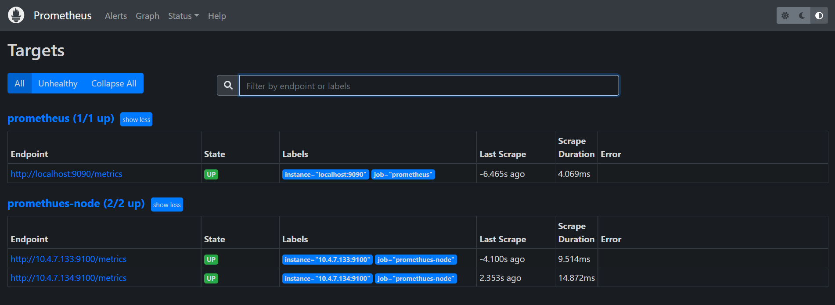
Task: Click Collapse All button
Action: (x=114, y=83)
